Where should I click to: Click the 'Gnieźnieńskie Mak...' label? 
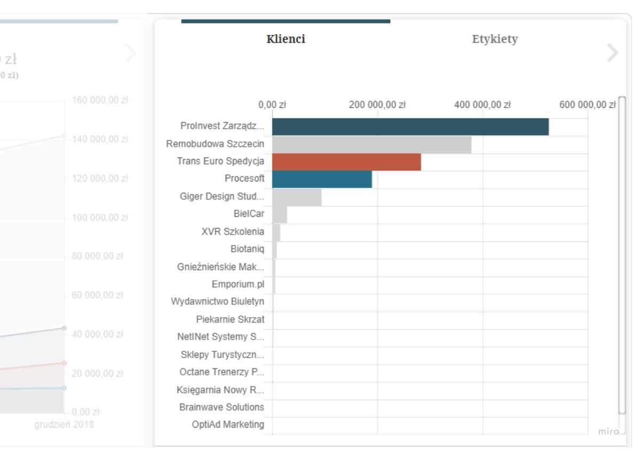tap(220, 267)
